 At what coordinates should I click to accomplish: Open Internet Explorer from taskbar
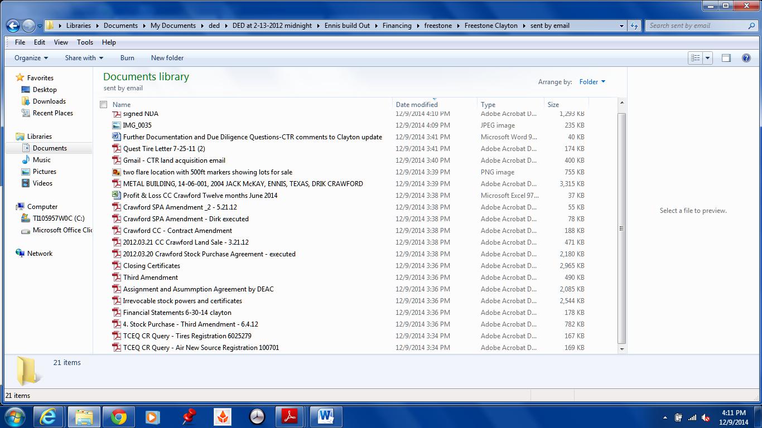coord(49,416)
